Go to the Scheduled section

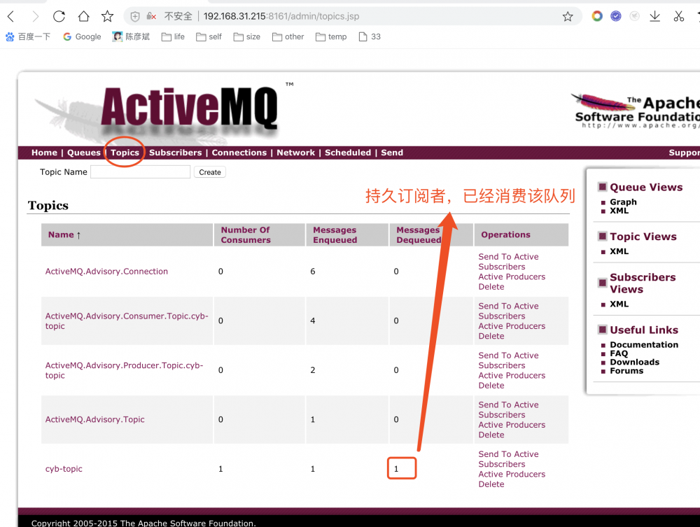click(348, 153)
